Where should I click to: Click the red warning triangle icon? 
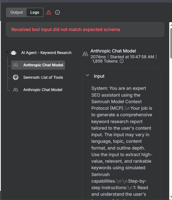click(x=49, y=12)
